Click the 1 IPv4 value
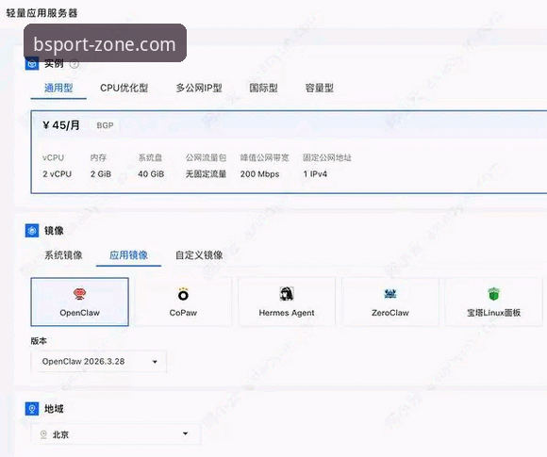 click(315, 174)
